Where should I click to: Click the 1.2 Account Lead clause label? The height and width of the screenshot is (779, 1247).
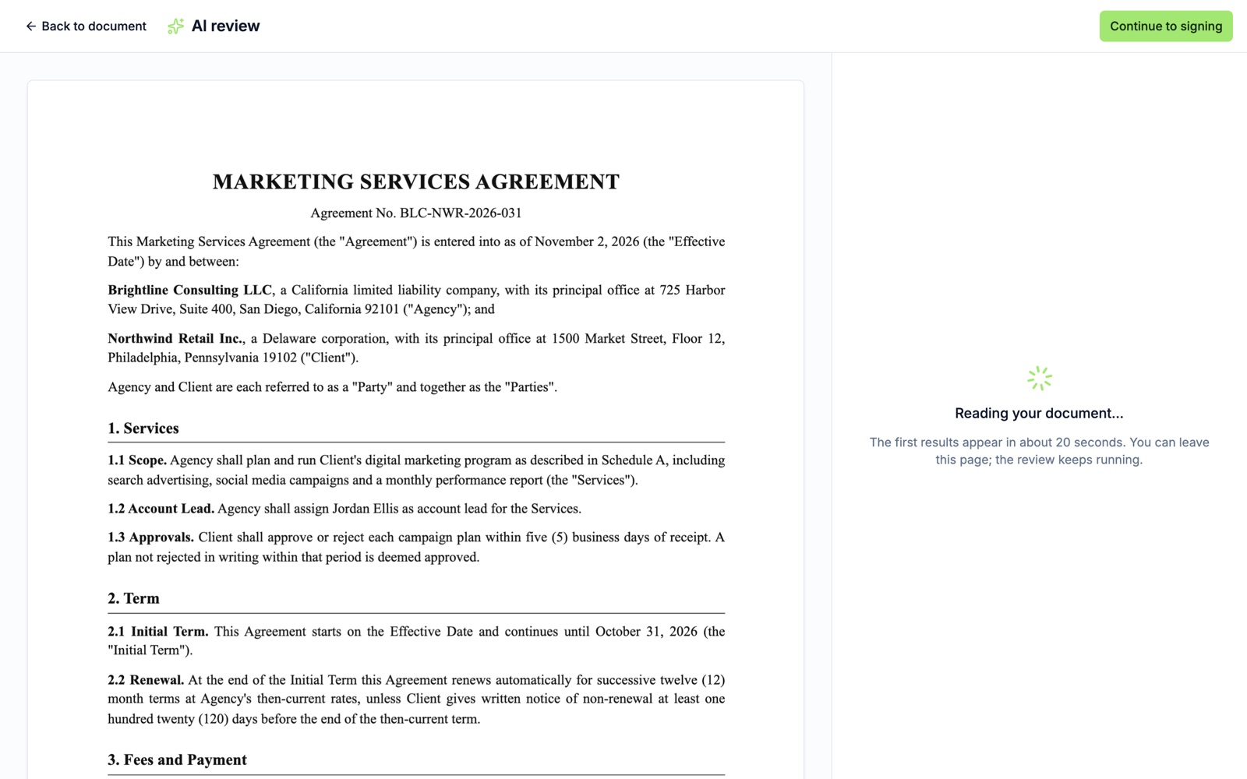pos(161,509)
